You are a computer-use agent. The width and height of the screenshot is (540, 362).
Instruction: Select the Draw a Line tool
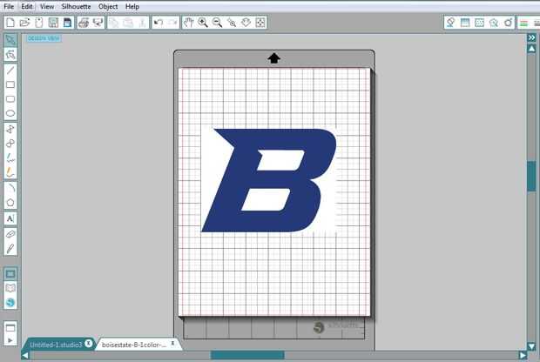10,70
